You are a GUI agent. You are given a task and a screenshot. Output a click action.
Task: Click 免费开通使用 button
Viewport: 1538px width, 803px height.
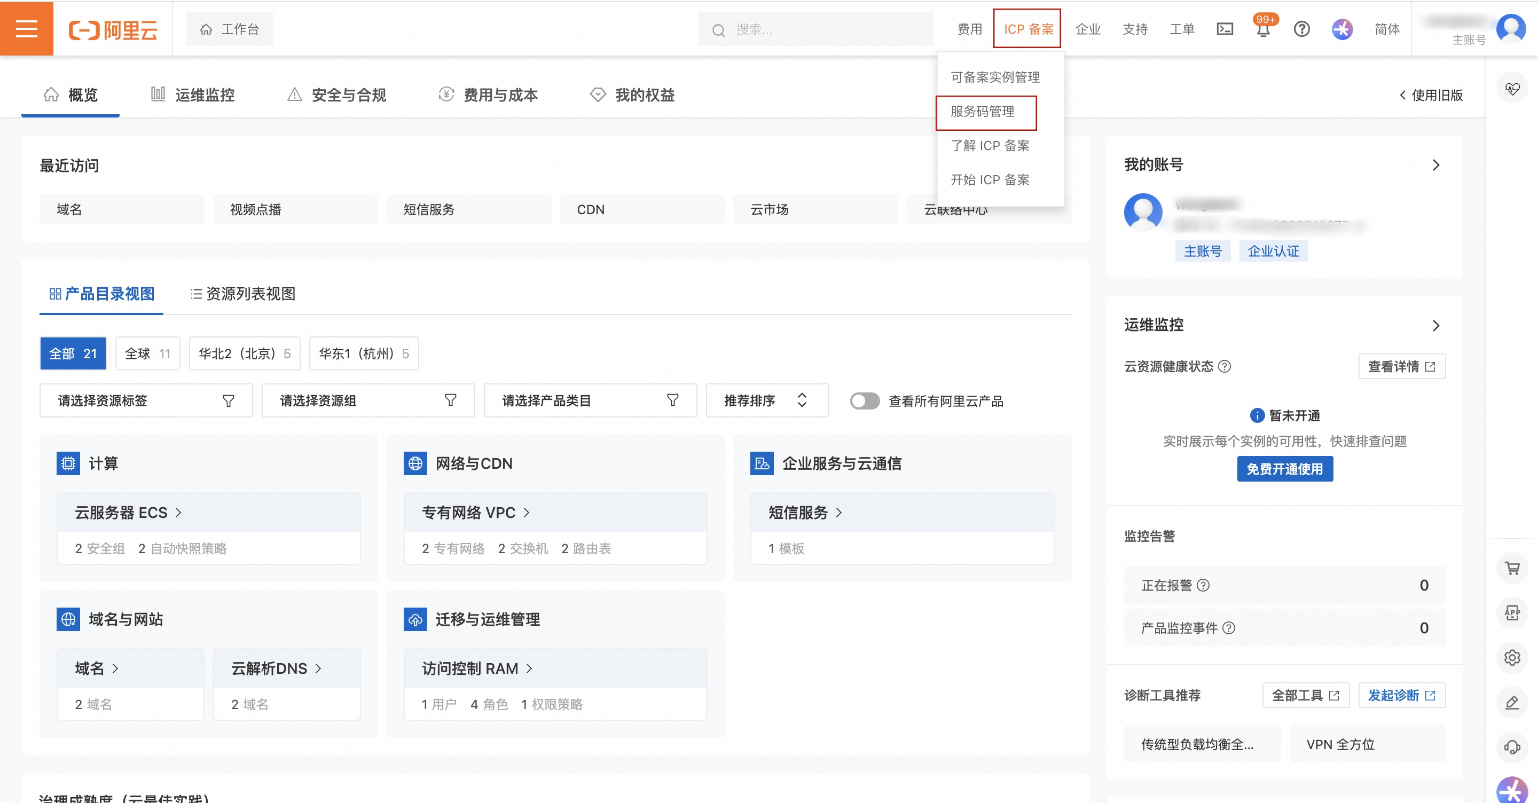click(x=1285, y=469)
